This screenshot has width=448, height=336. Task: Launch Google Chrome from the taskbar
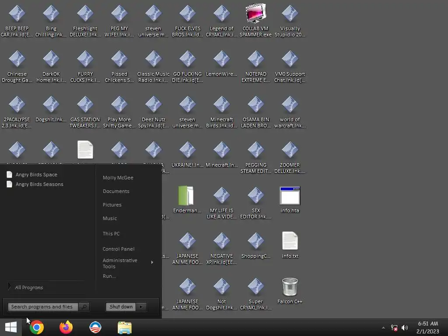coord(37,327)
